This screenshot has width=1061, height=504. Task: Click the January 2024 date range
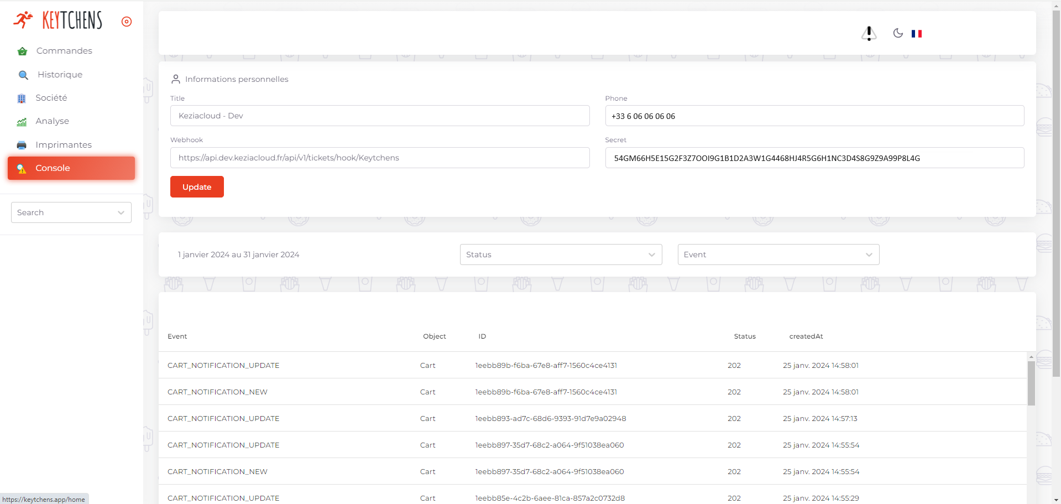pyautogui.click(x=238, y=254)
